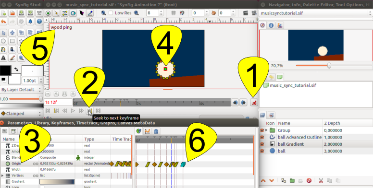Image resolution: width=373 pixels, height=188 pixels.
Task: Open the help question-mark icon
Action: click(x=39, y=22)
